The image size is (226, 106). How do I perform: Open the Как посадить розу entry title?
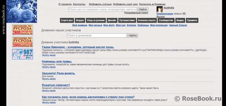click(88, 97)
